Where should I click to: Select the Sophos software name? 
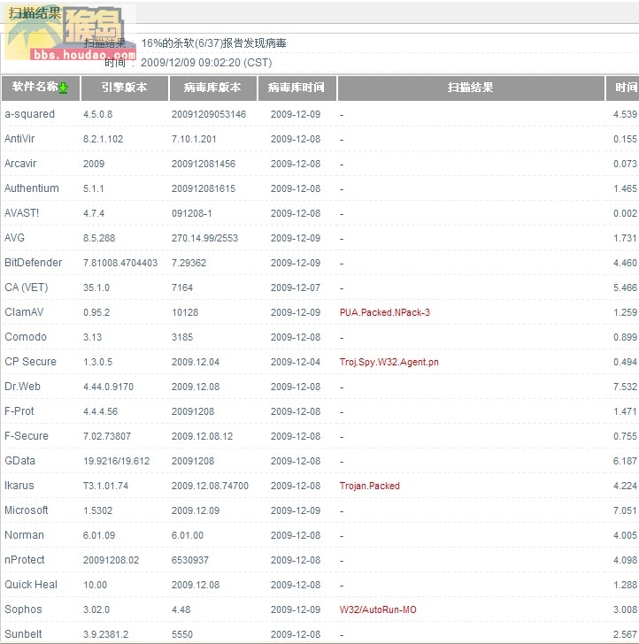tap(23, 609)
